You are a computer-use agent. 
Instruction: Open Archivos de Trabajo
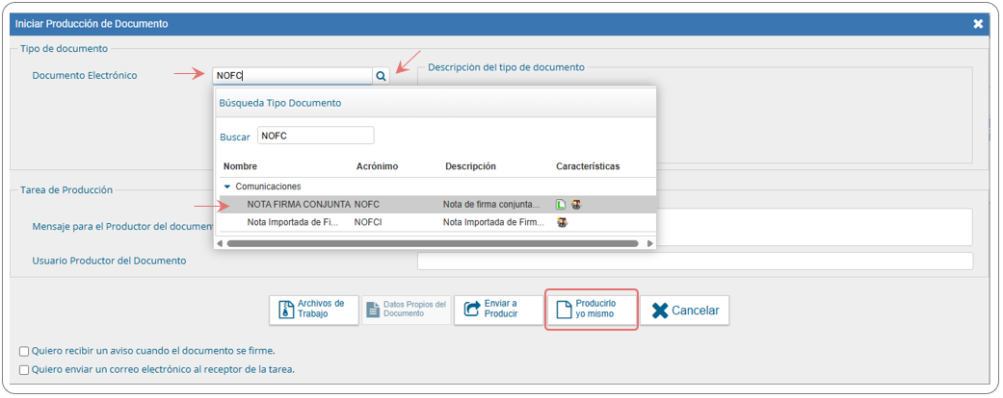pos(313,311)
